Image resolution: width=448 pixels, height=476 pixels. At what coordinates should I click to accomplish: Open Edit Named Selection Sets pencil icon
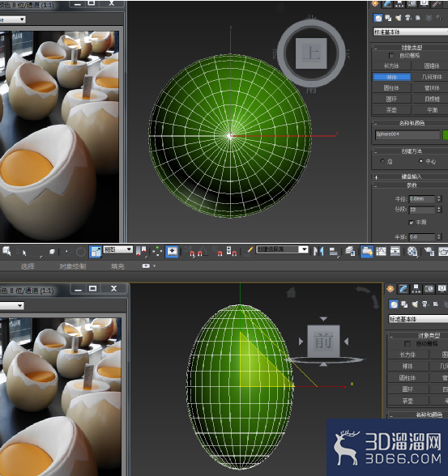click(x=249, y=251)
